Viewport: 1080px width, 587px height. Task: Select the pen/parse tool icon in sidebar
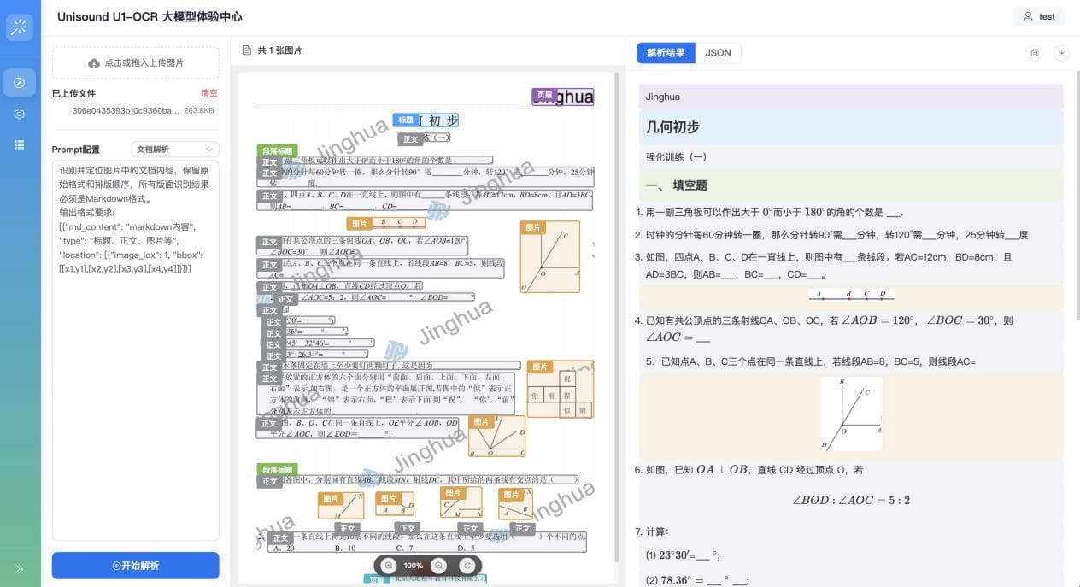click(19, 82)
